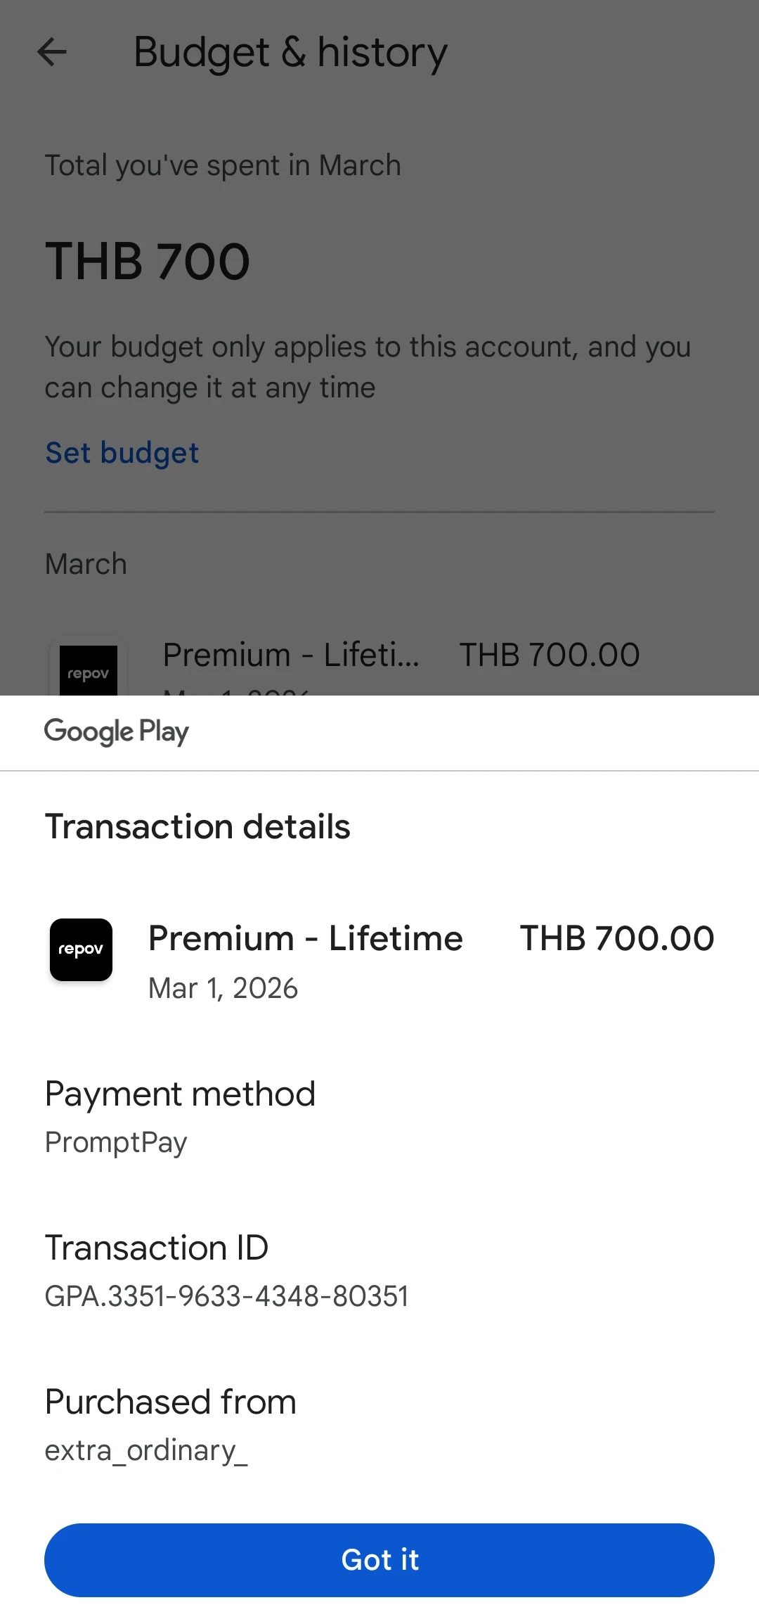Tap the THB 700 monthly total
This screenshot has width=759, height=1619.
tap(148, 262)
